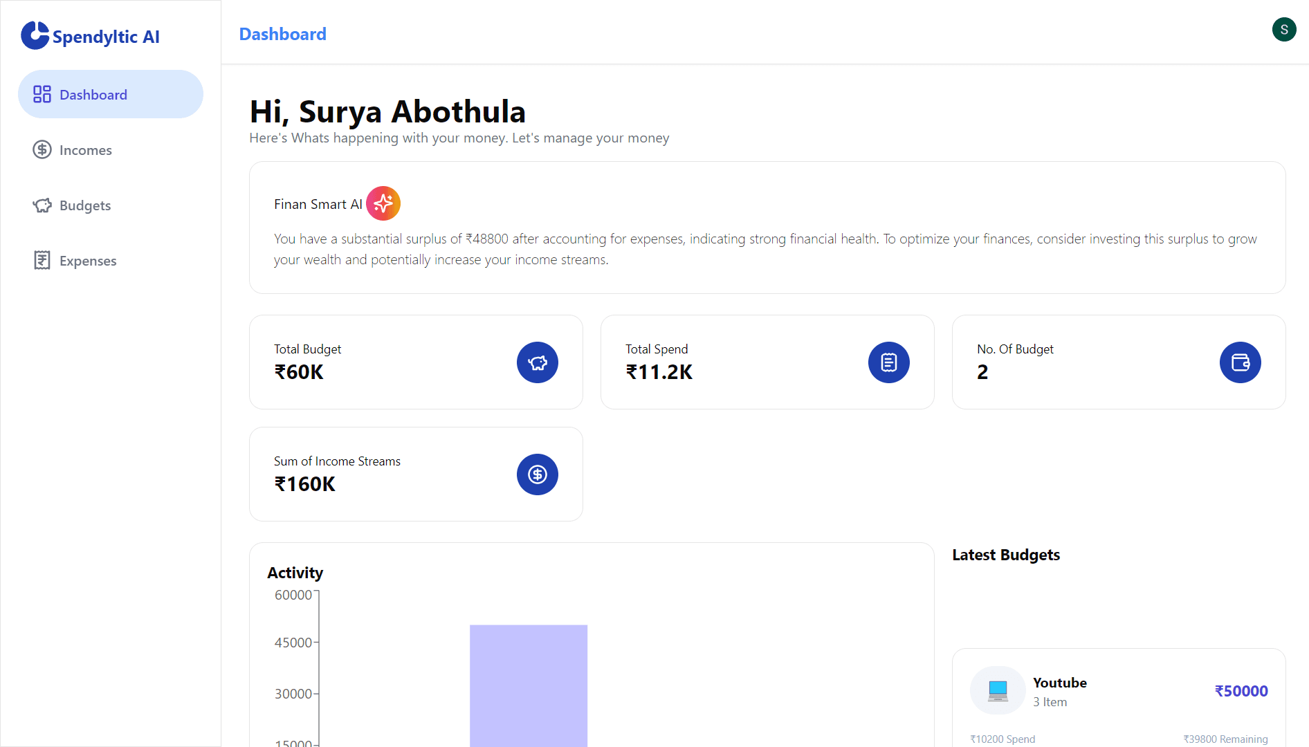Click the Activity chart heading
The image size is (1309, 747).
tap(295, 573)
